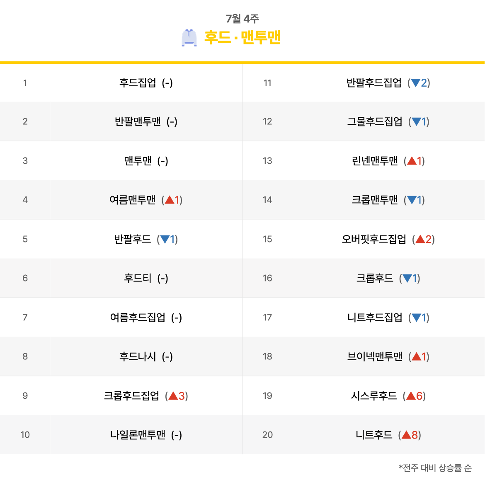Click the red up arrow next to 여름맨투맨
This screenshot has height=485, width=485.
coord(170,200)
